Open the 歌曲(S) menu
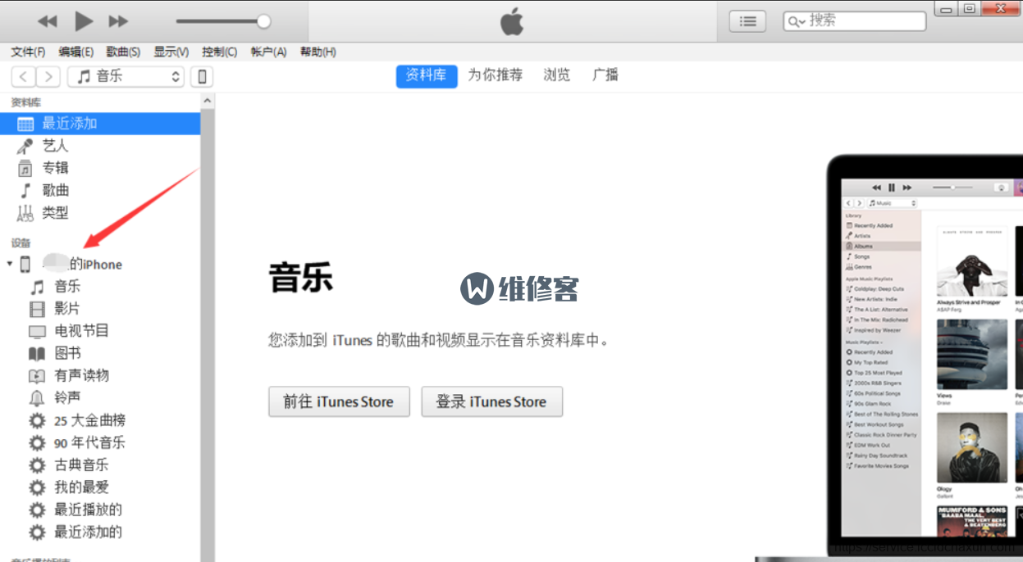The height and width of the screenshot is (562, 1023). pyautogui.click(x=123, y=52)
